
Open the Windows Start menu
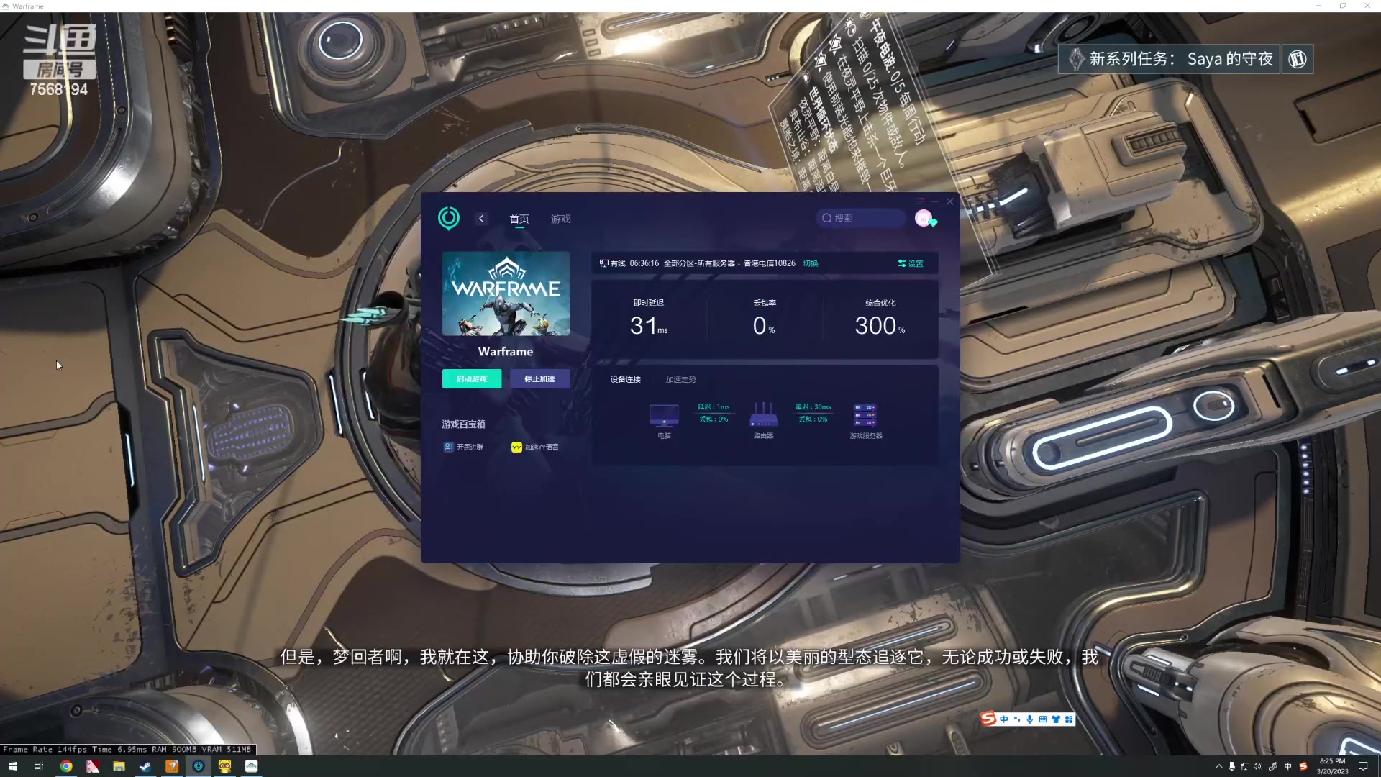click(x=12, y=766)
